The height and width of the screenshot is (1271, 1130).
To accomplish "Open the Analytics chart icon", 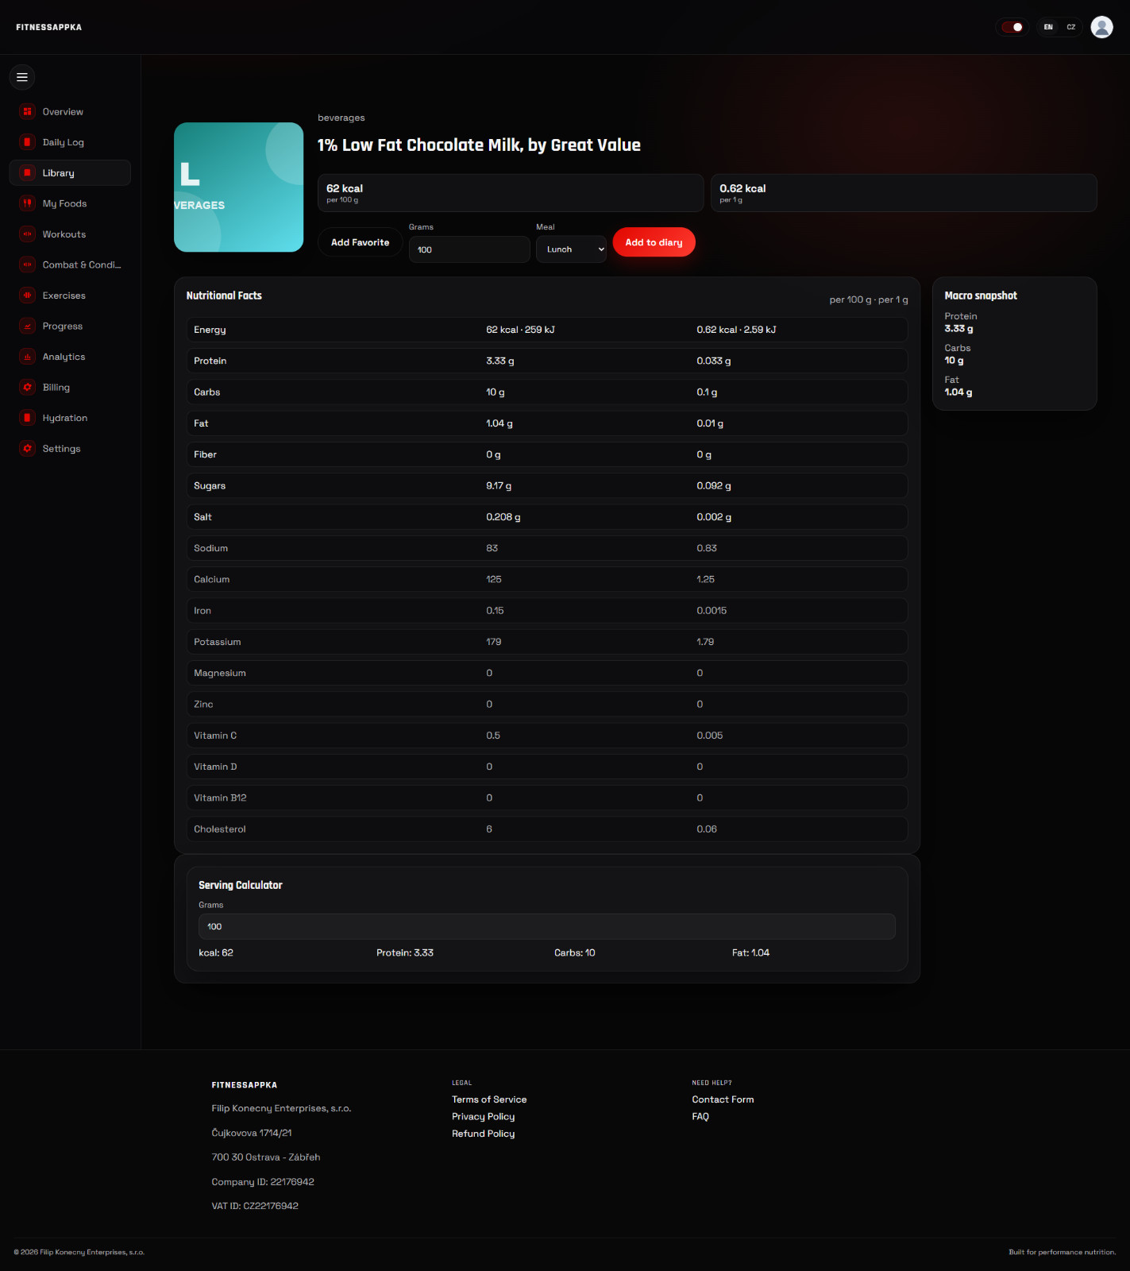I will tap(28, 357).
